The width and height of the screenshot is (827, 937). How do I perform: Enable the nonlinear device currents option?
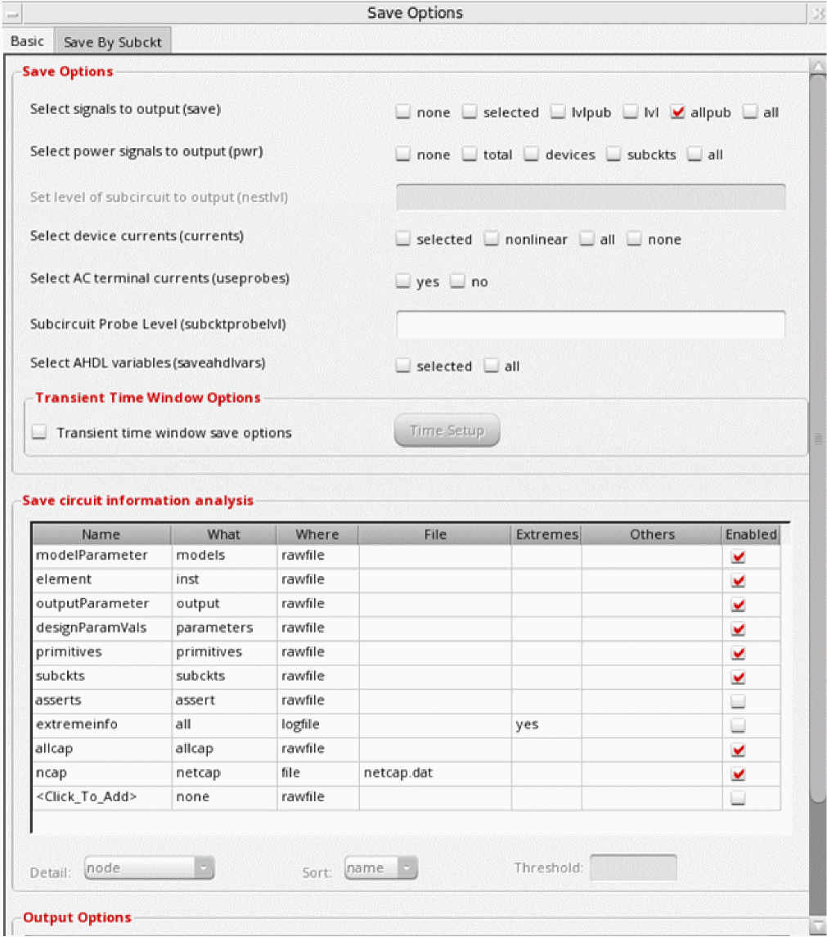coord(491,240)
